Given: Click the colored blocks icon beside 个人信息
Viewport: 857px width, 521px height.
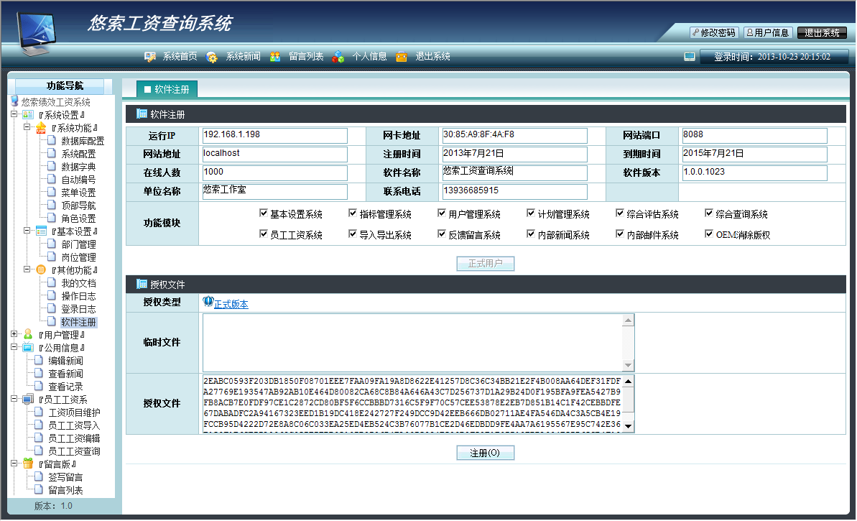Looking at the screenshot, I should click(x=338, y=57).
